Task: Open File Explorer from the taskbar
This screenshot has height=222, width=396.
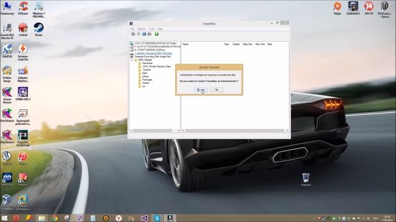Action: coord(41,218)
